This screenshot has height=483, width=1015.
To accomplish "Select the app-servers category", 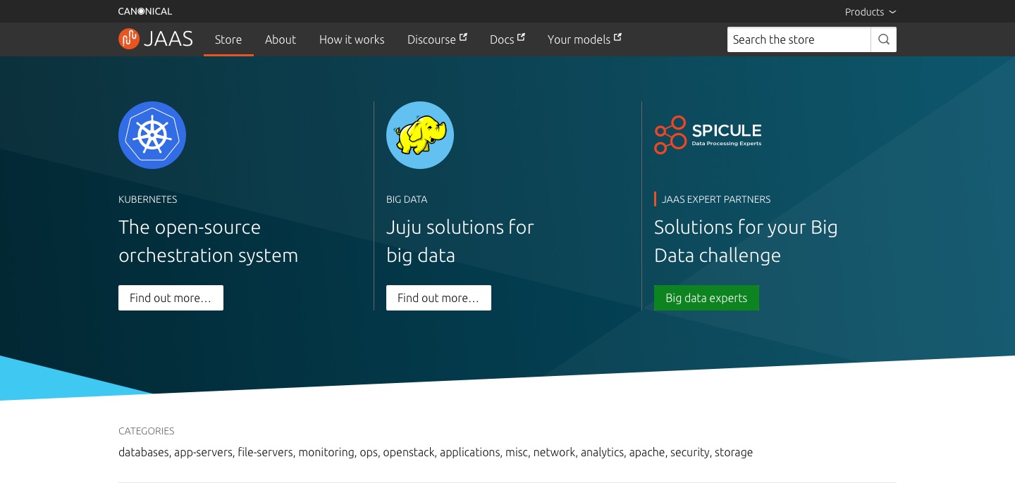I will (203, 452).
